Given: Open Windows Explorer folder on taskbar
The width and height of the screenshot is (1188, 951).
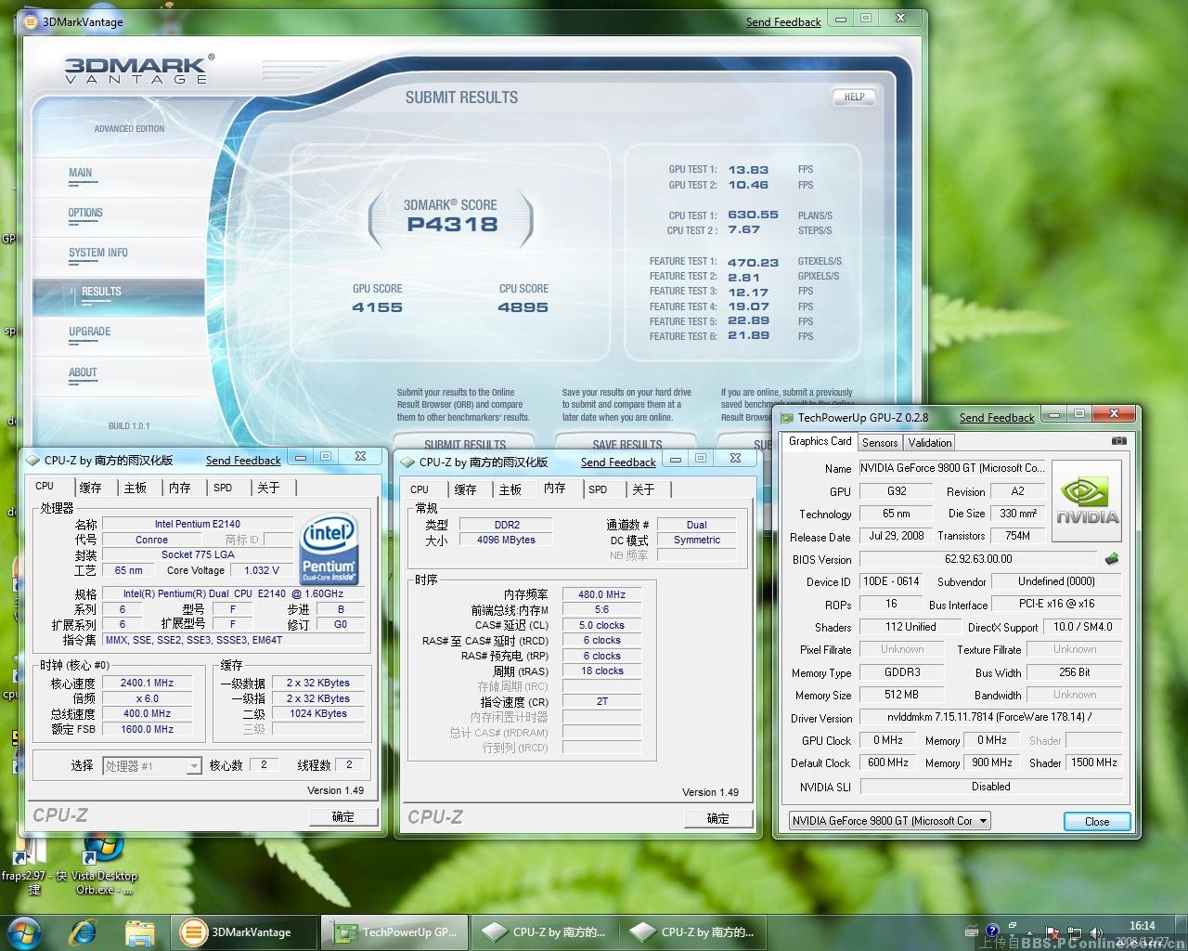Looking at the screenshot, I should [139, 931].
